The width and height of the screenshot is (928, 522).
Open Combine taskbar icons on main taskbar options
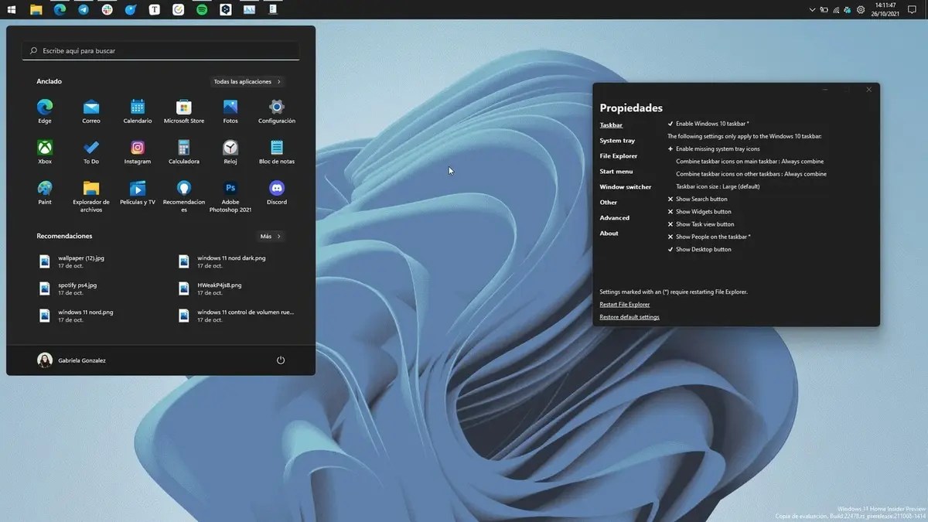tap(749, 161)
